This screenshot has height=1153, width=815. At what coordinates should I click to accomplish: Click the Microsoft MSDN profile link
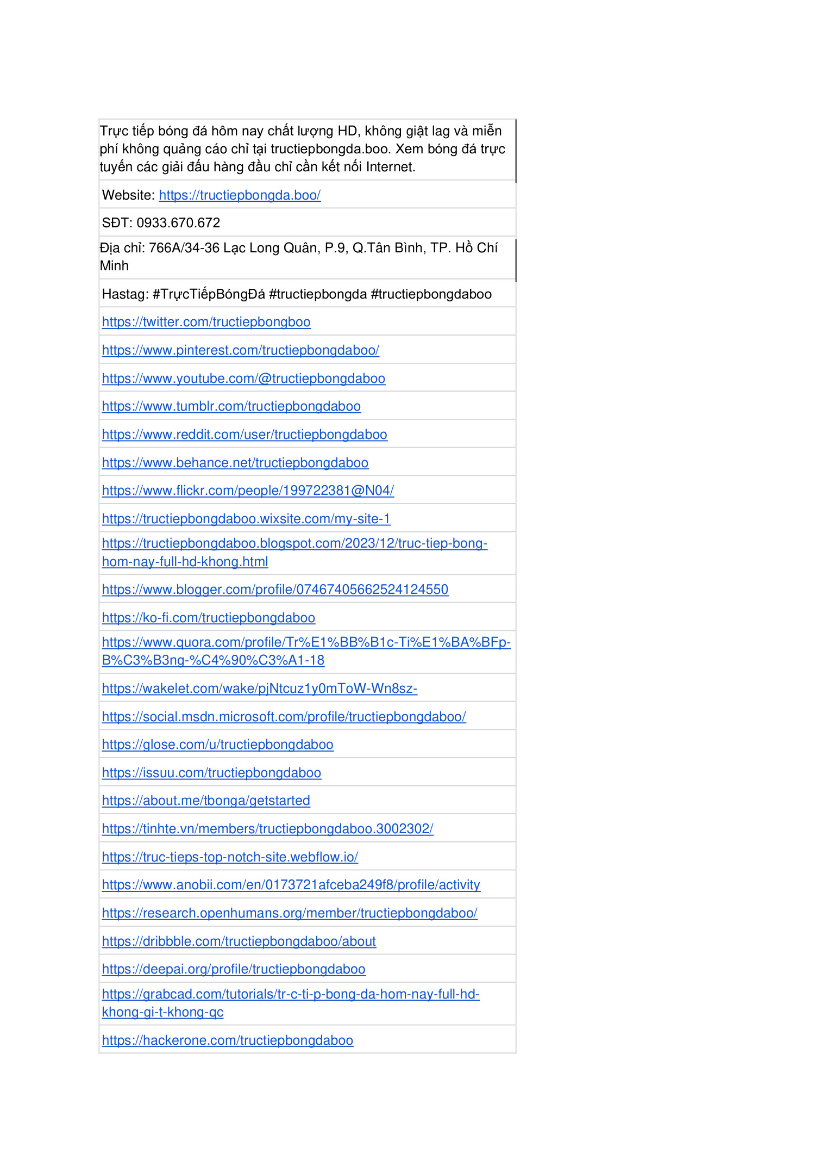click(x=284, y=717)
